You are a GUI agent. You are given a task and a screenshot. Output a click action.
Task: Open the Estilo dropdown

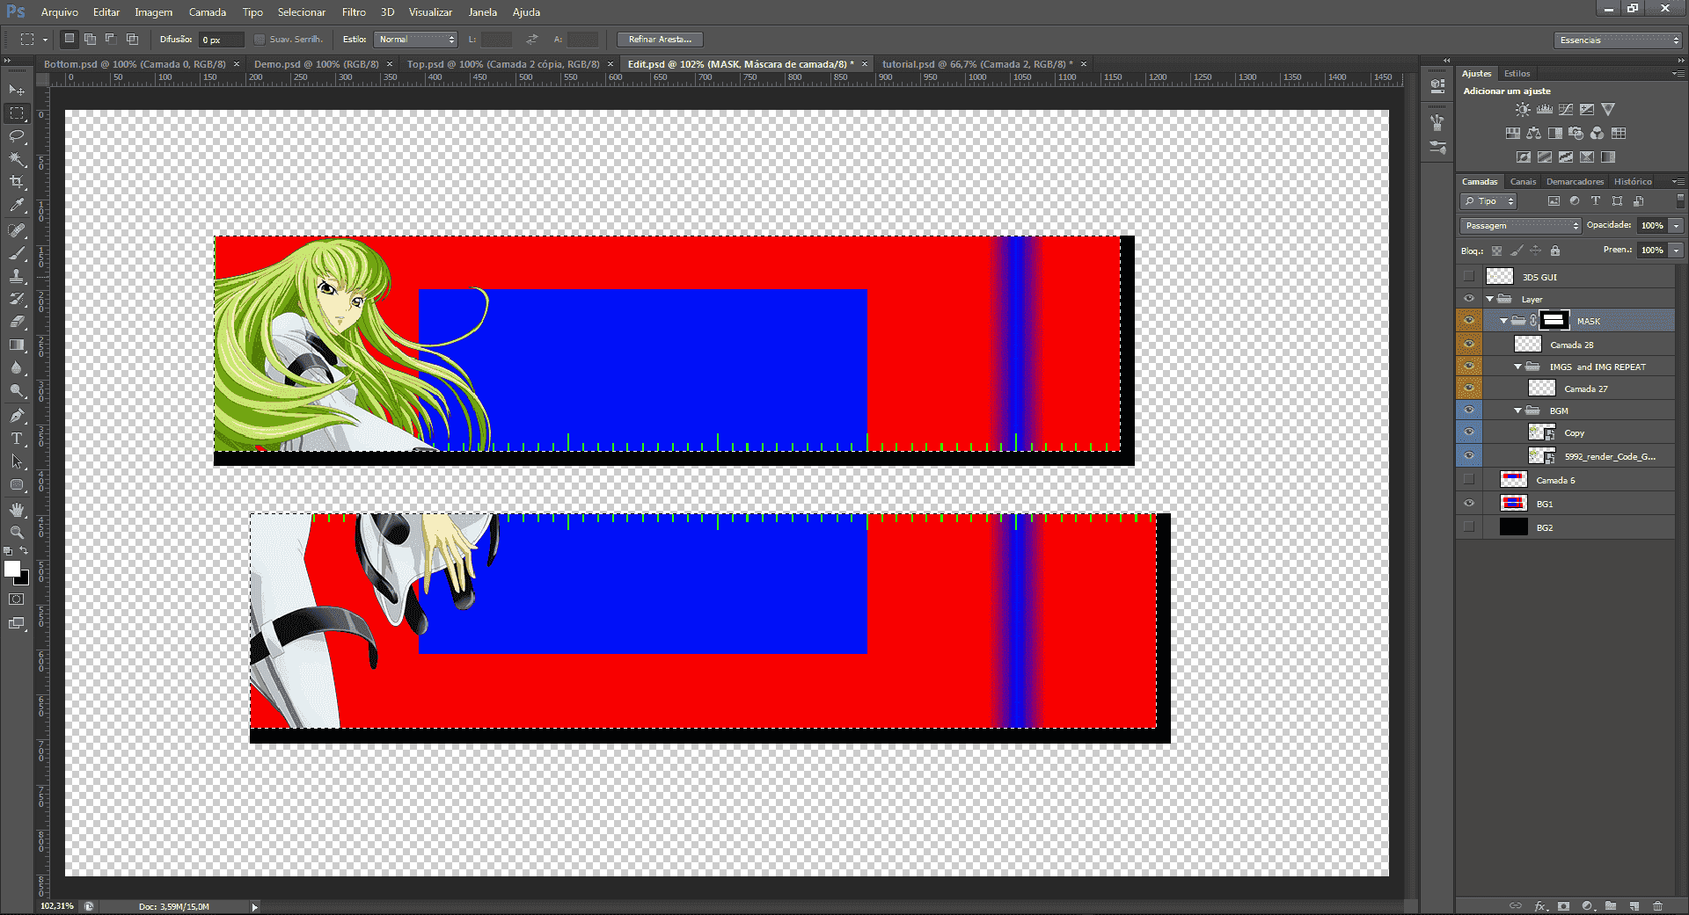[416, 40]
